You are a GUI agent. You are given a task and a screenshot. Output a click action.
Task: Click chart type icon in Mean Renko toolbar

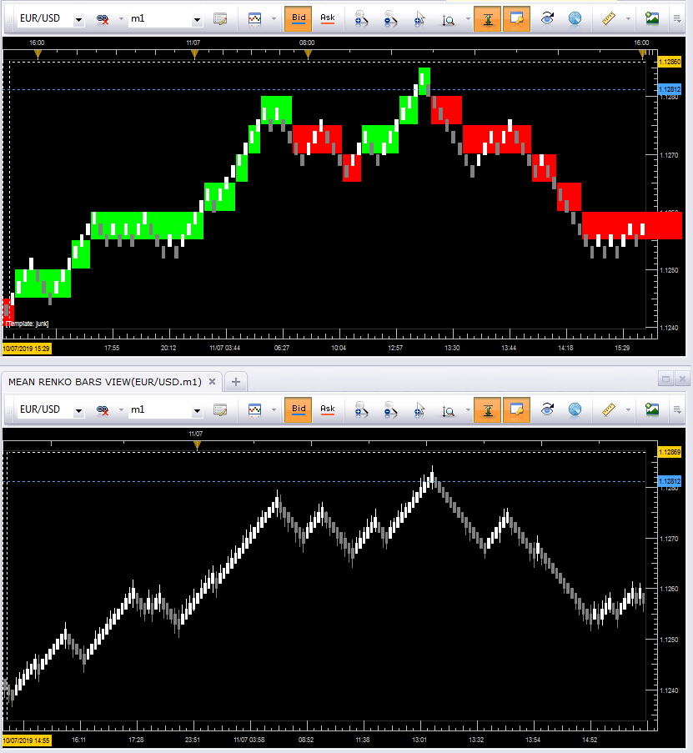click(255, 410)
